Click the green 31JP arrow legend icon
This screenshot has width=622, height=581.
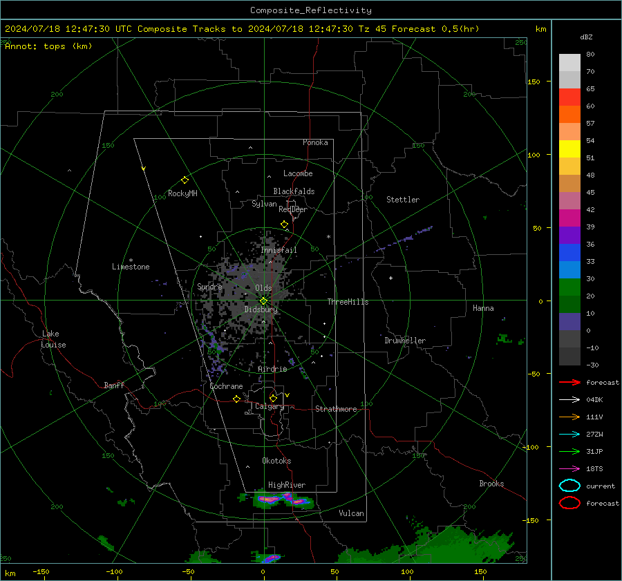(x=569, y=451)
